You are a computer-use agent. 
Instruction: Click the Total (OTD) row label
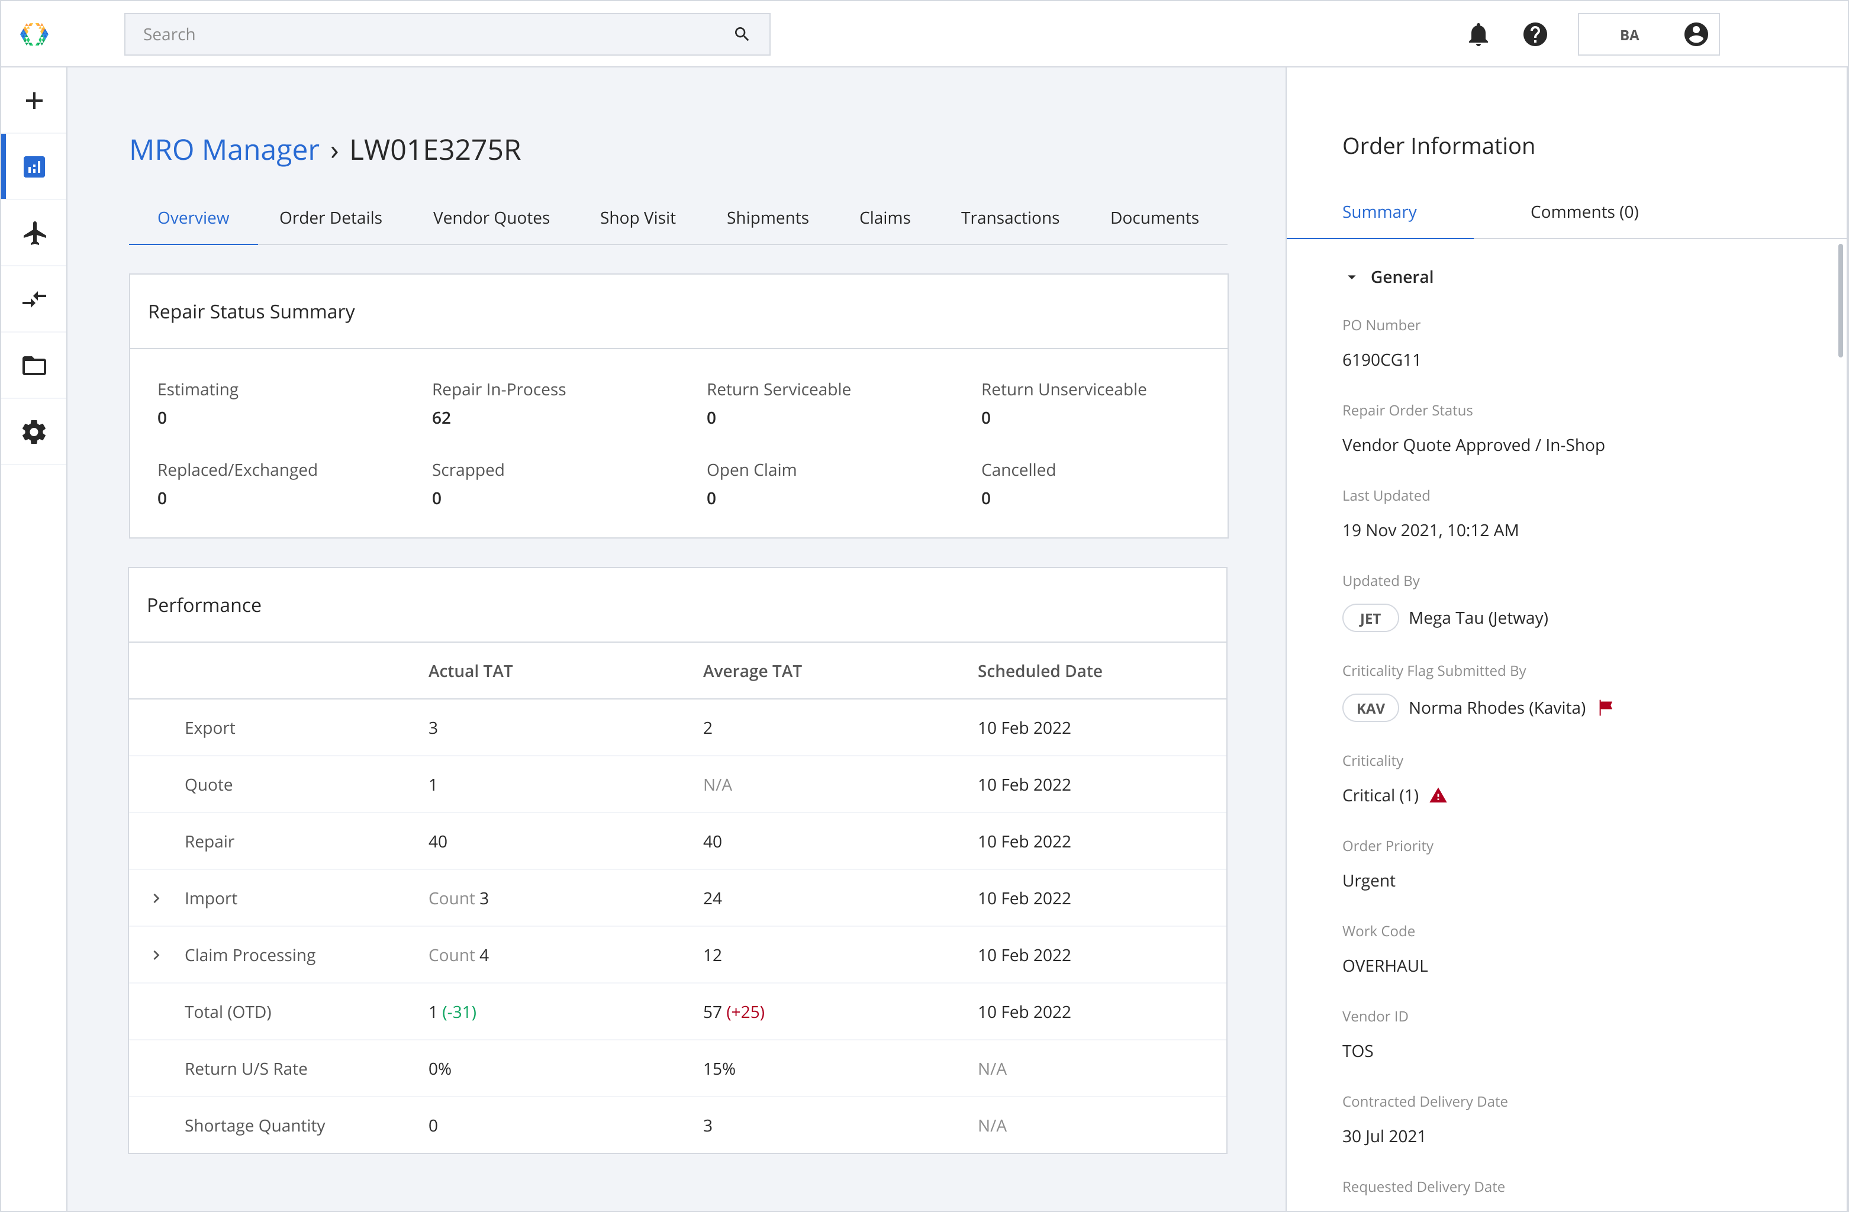[x=228, y=1011]
